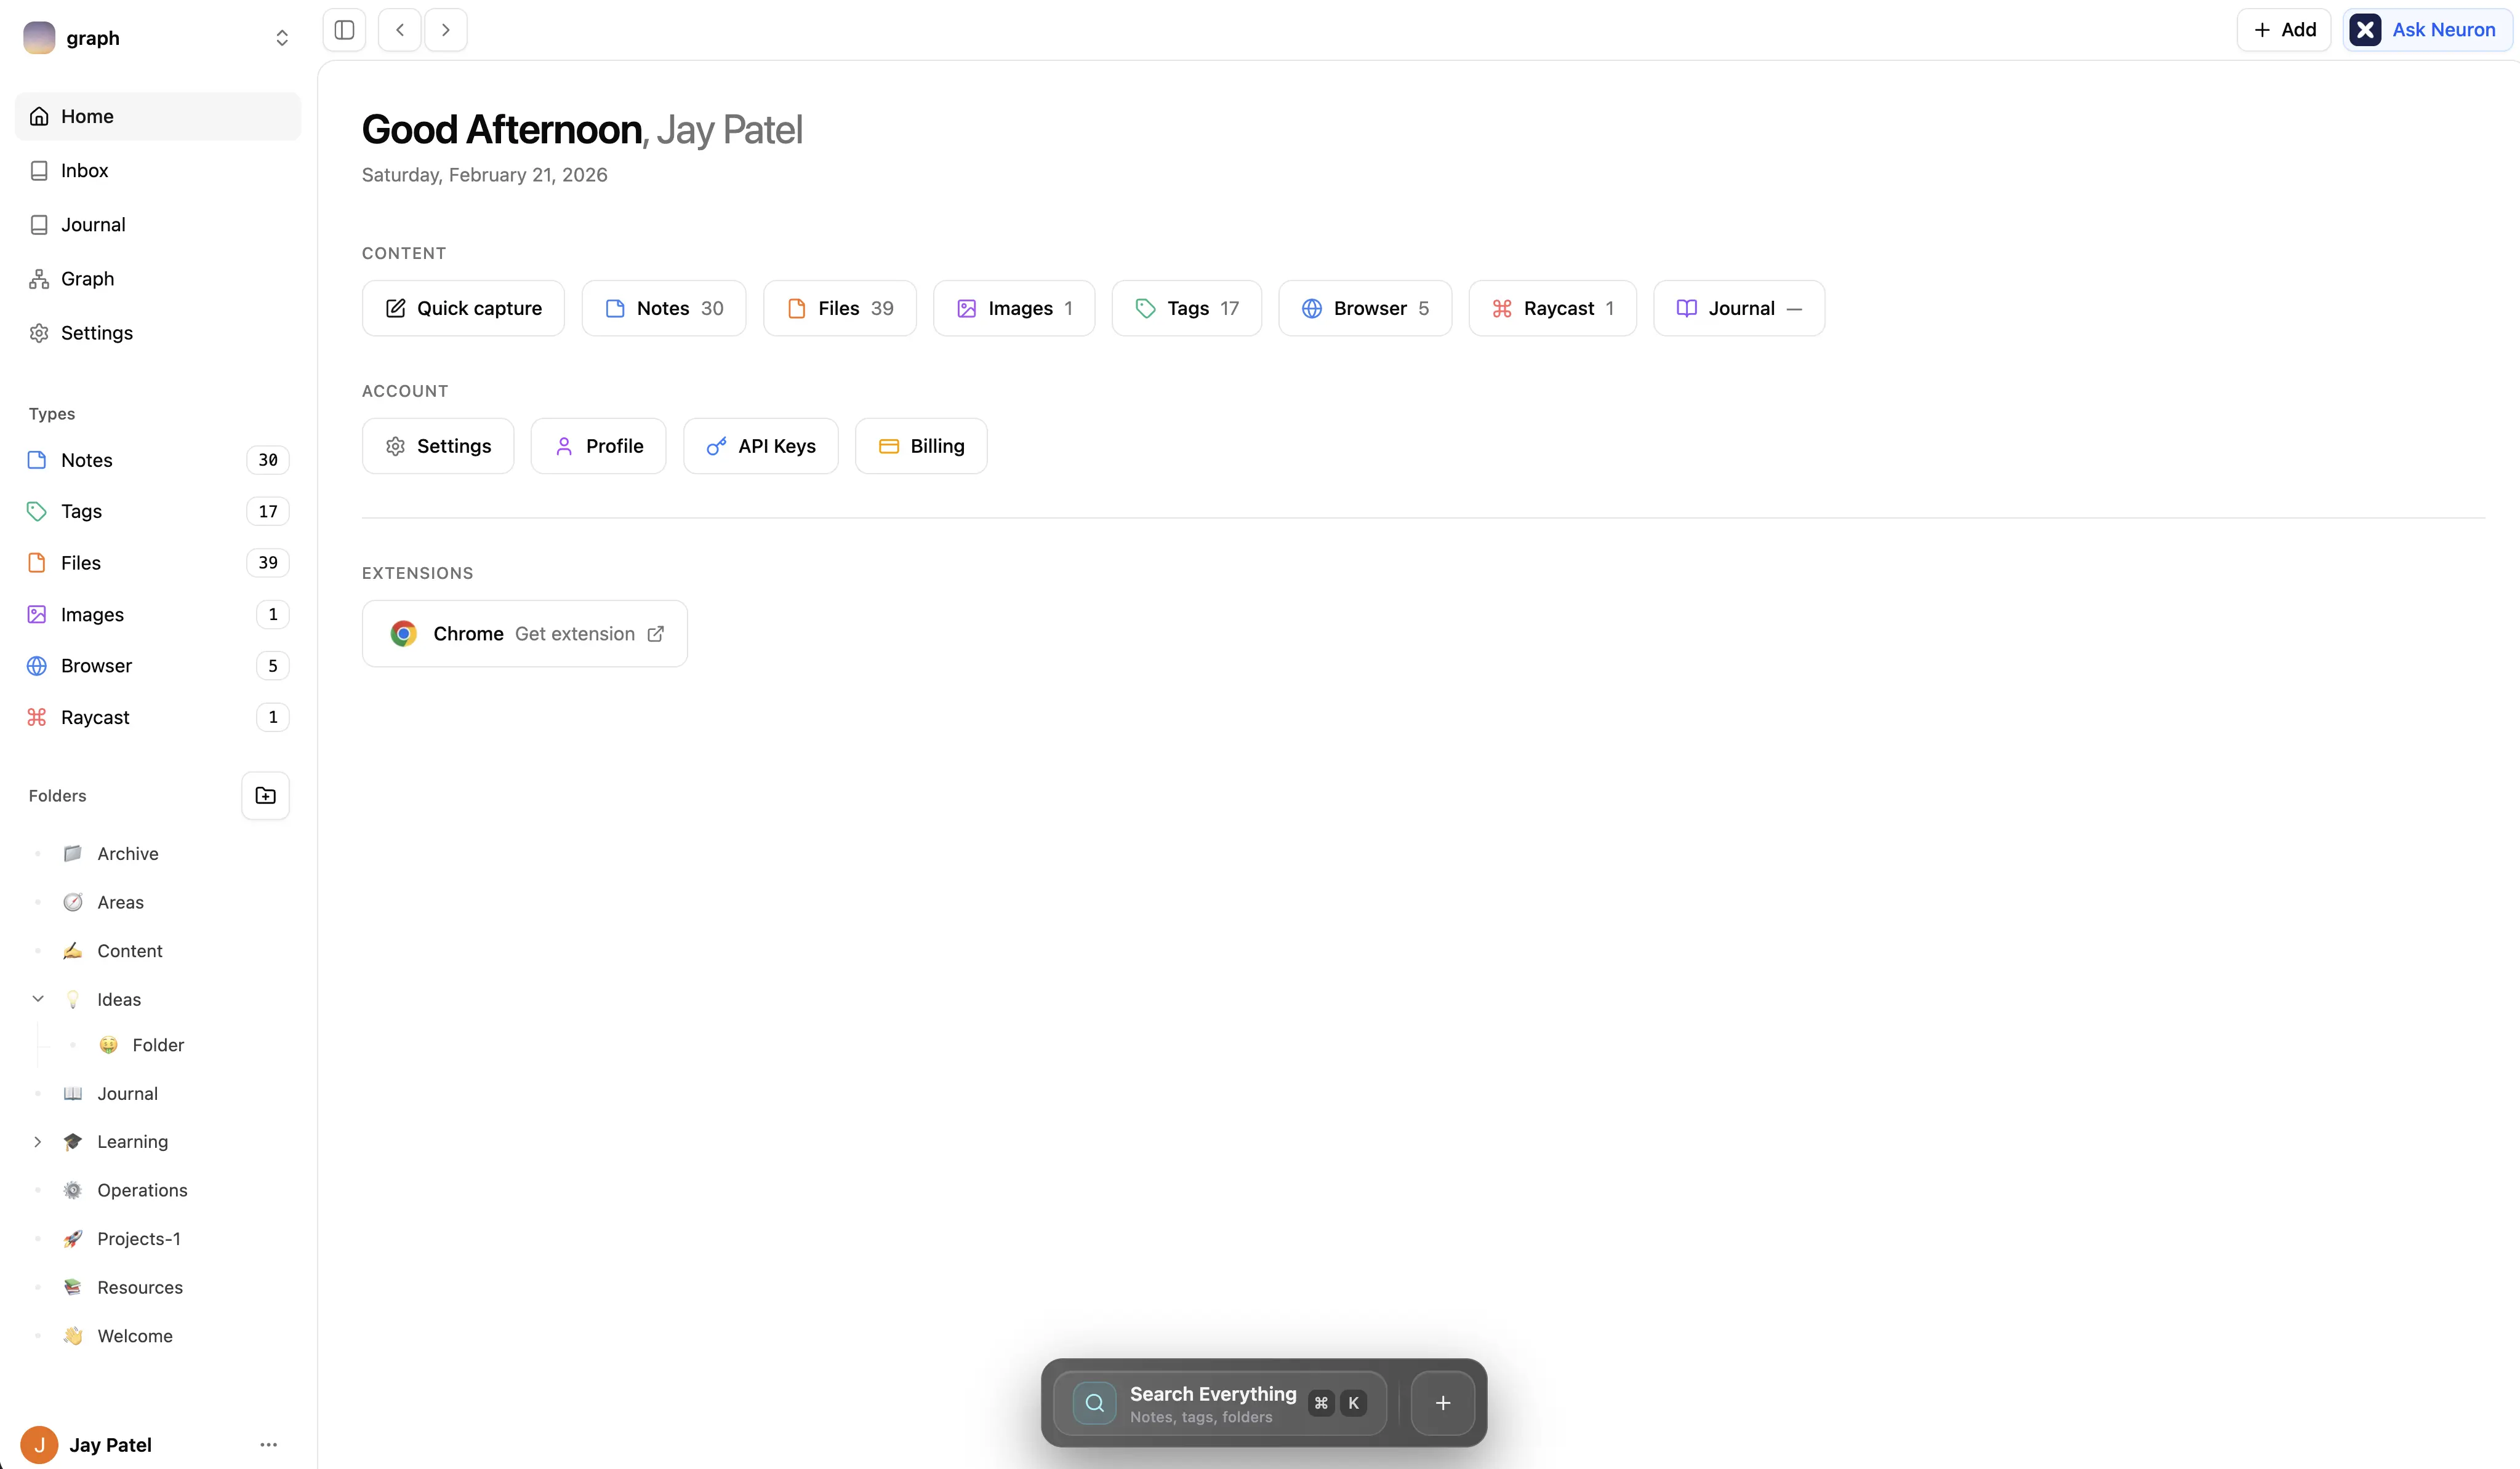Expand the Learning folder
Screen dimensions: 2520x1469
coord(38,1141)
